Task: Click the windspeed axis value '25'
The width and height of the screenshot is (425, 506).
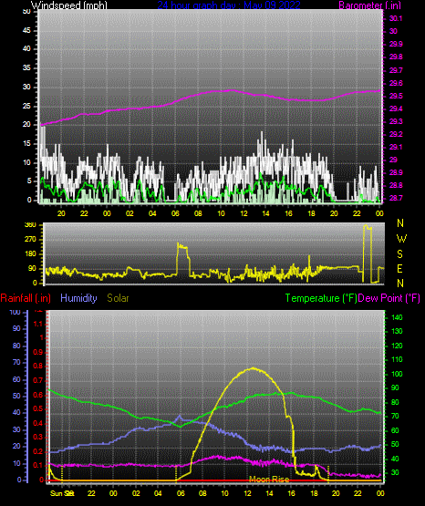Action: tap(26, 106)
